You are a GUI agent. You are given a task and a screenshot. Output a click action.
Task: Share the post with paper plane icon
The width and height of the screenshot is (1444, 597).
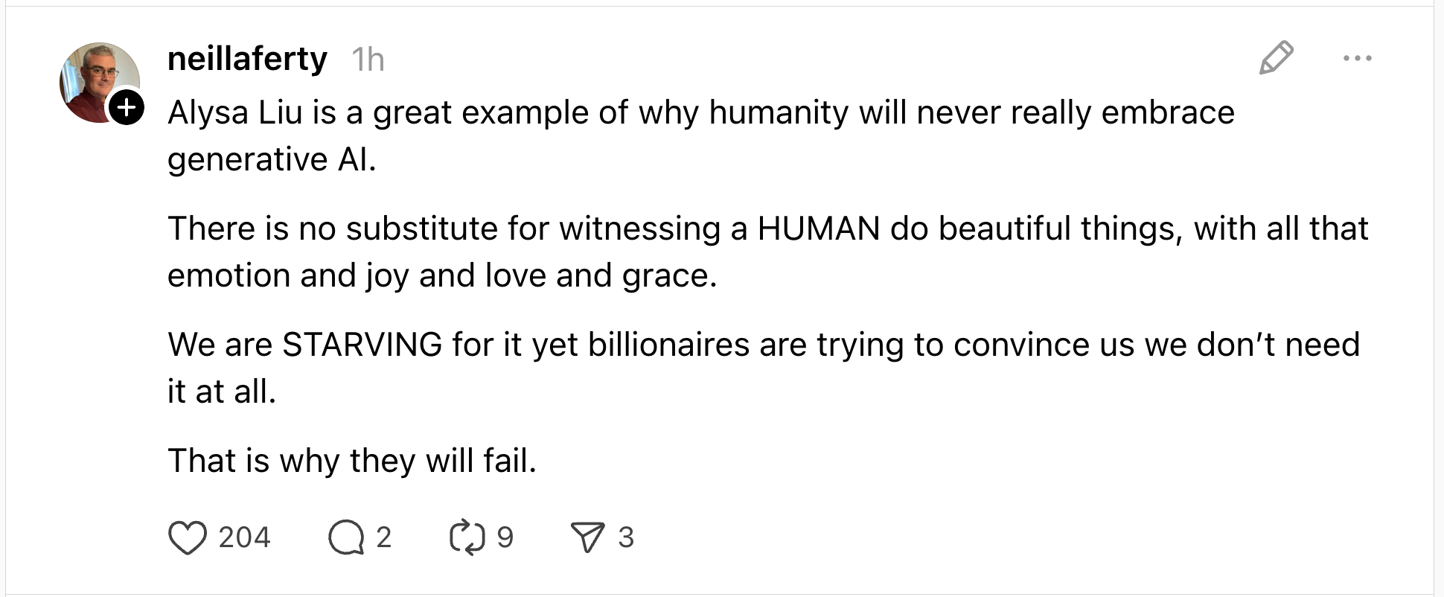[x=587, y=537]
